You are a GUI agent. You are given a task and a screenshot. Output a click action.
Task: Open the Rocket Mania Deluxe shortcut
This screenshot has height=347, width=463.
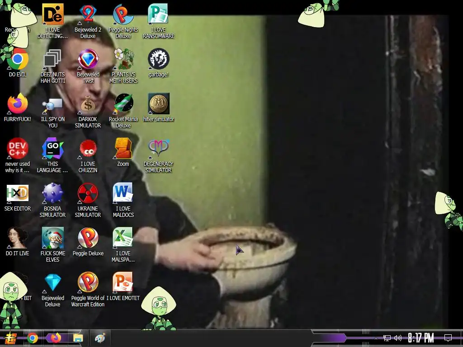[123, 103]
